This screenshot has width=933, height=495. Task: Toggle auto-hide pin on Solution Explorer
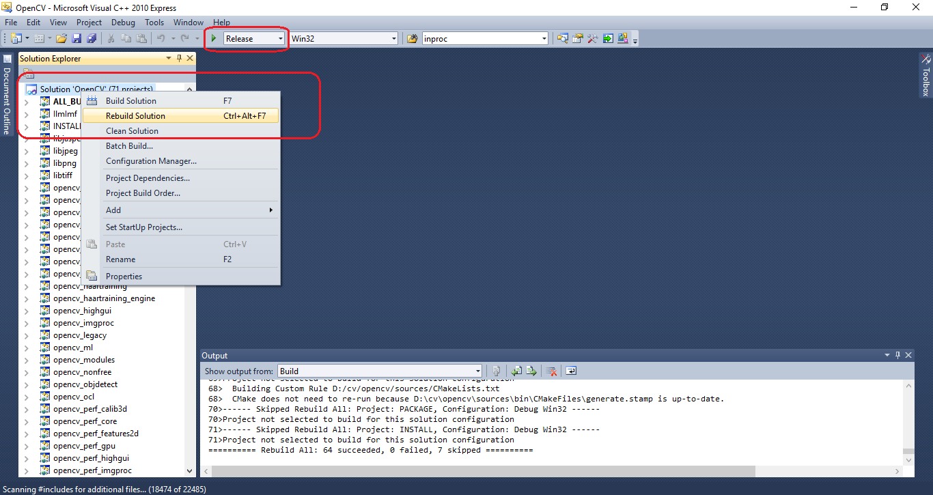click(x=180, y=59)
